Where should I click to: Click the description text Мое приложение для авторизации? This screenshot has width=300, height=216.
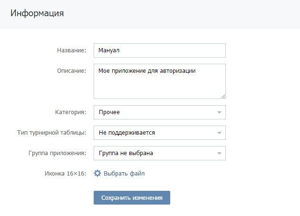point(147,71)
